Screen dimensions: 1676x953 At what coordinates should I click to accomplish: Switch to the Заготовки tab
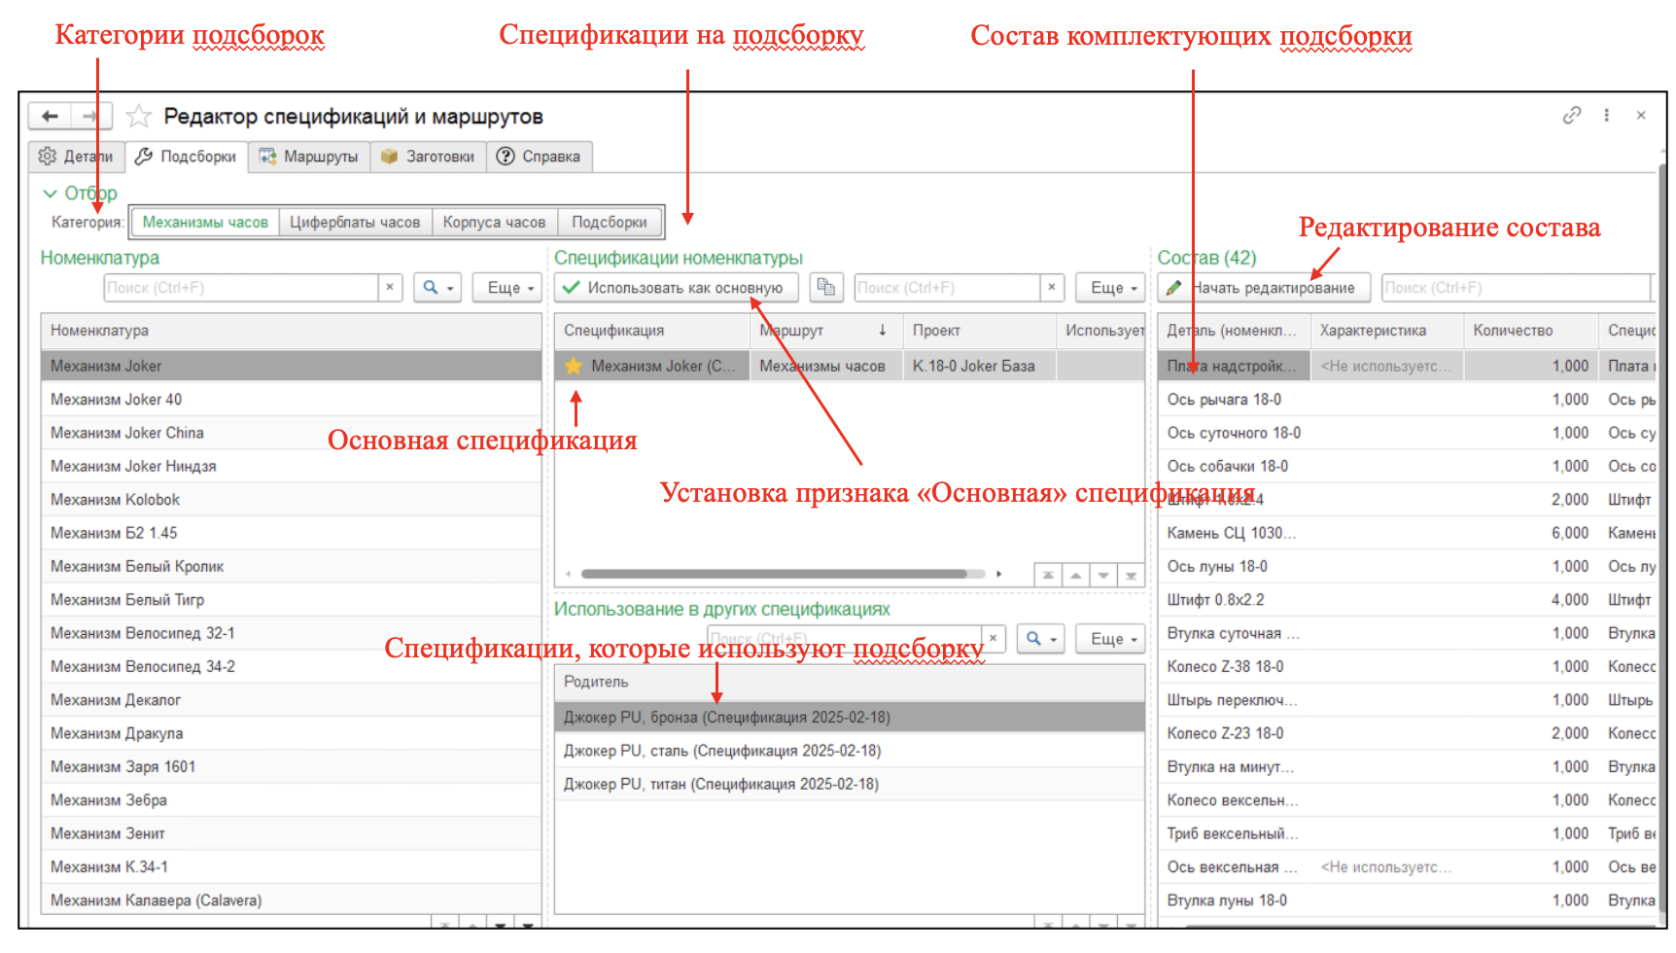point(428,157)
